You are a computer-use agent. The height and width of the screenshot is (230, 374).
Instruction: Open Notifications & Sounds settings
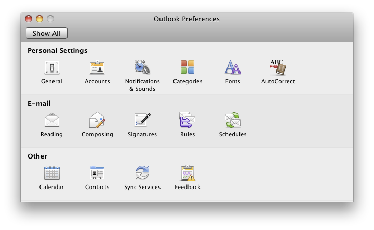pos(142,68)
